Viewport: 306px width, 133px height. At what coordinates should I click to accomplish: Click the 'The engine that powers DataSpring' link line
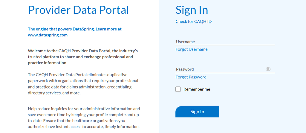coord(75,29)
